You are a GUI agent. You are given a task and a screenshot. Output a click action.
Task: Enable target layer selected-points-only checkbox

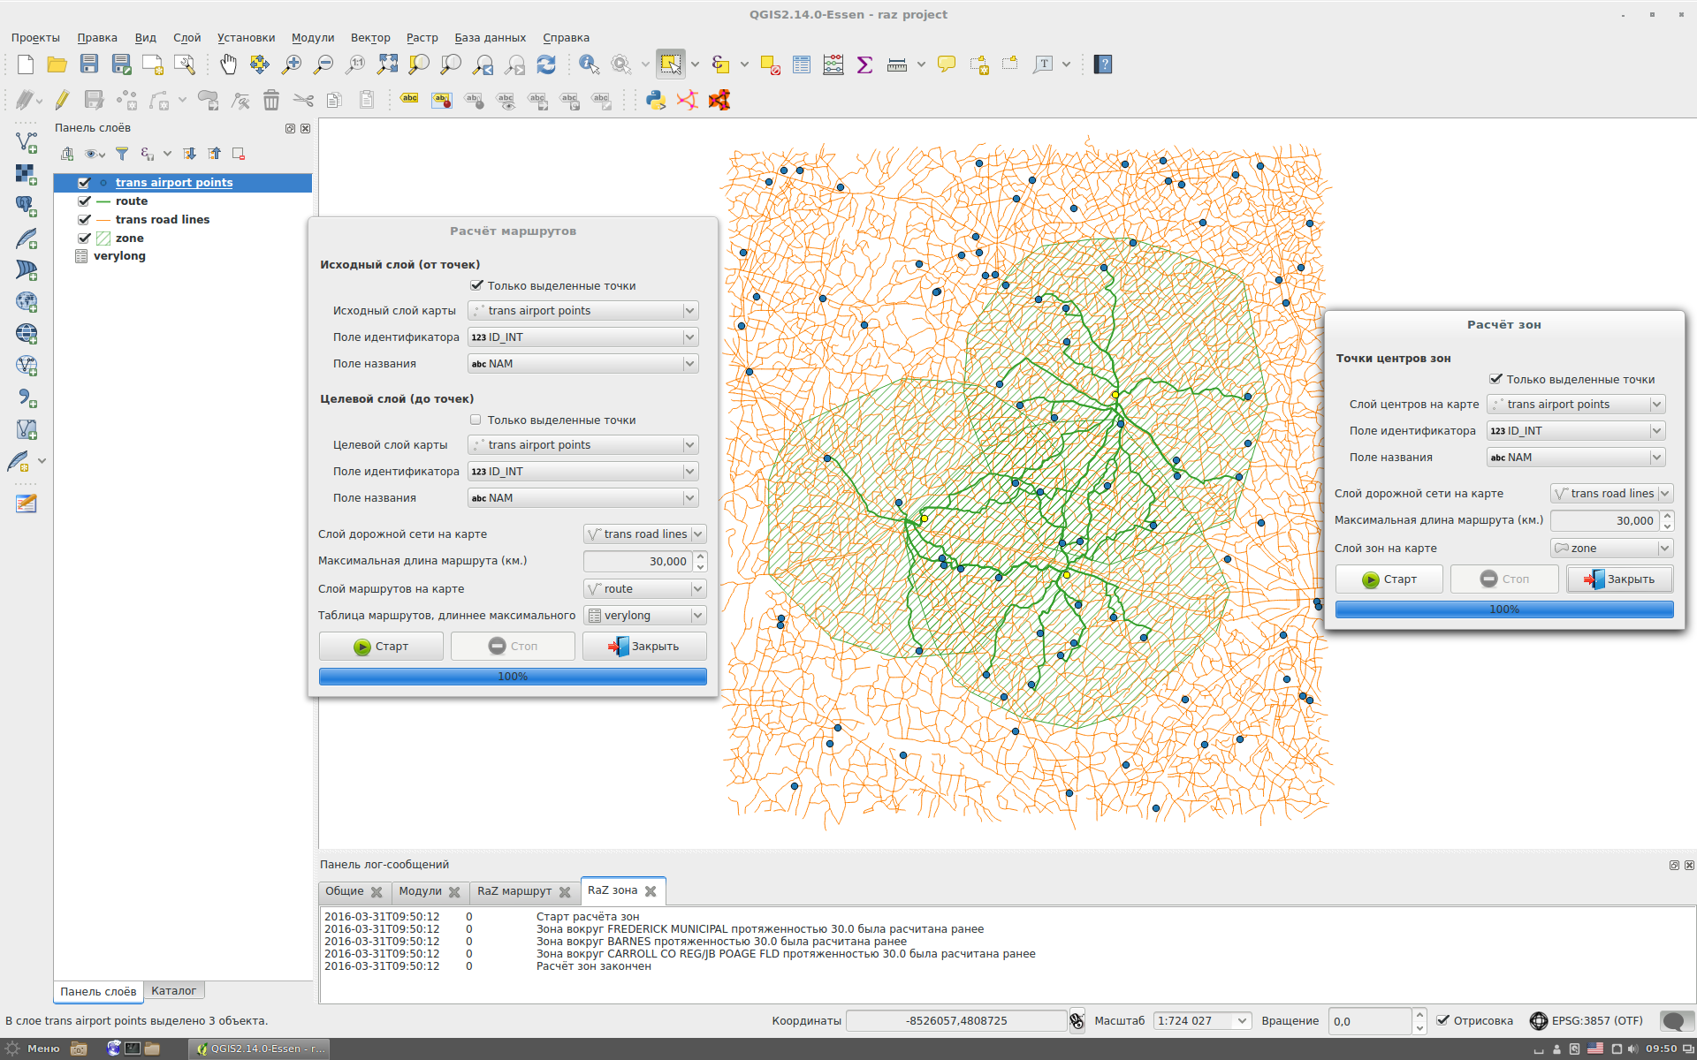[x=476, y=420]
